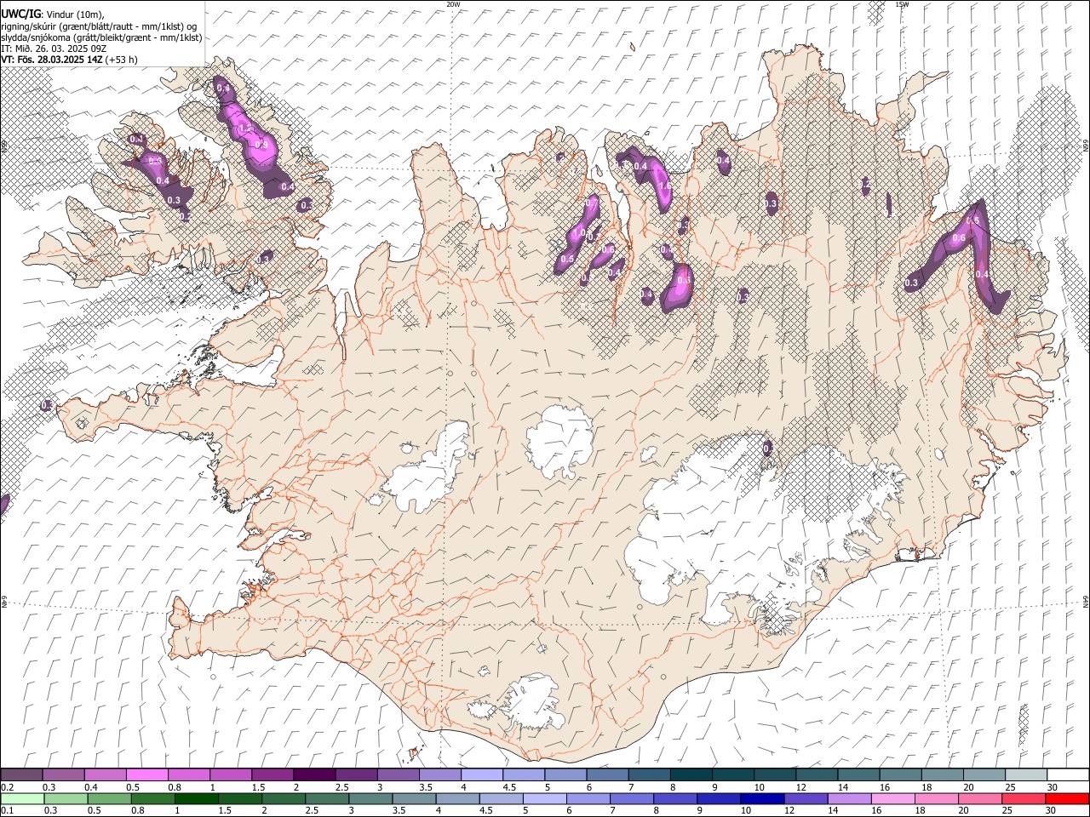
Task: Click the 'IT: Mið. 26. 03. 2025 09Z' line
Action: (x=53, y=49)
